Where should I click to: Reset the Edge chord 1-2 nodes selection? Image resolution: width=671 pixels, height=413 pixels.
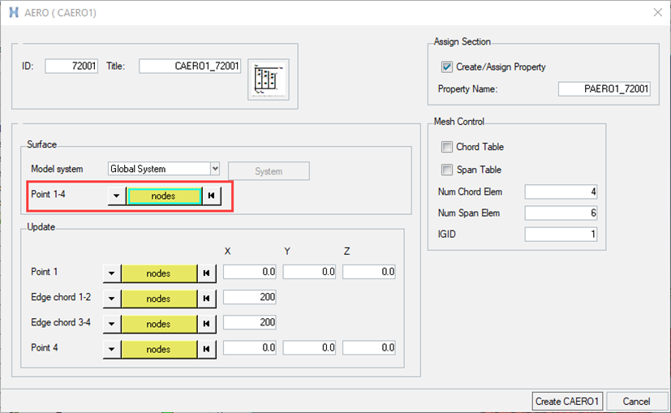coord(207,299)
